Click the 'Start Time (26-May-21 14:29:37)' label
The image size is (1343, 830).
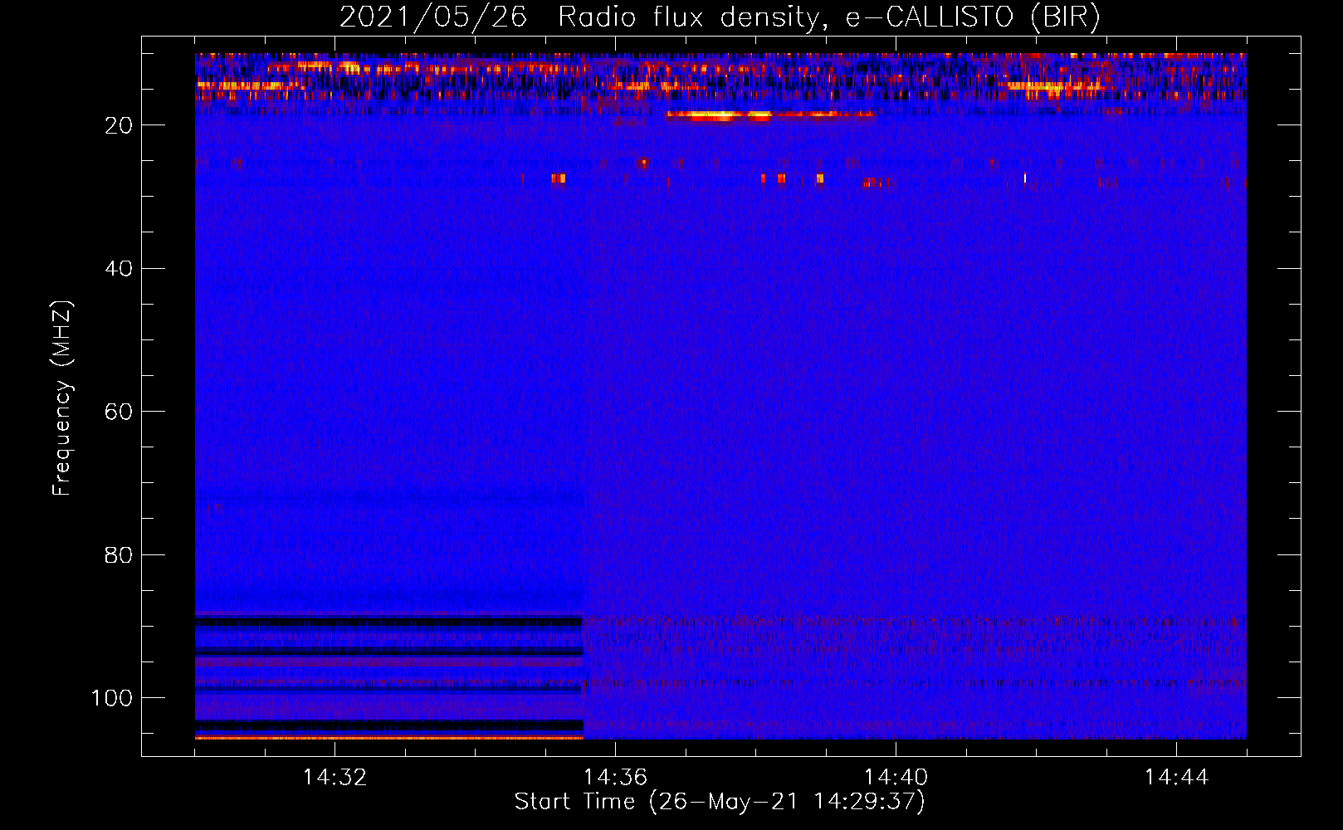click(719, 802)
